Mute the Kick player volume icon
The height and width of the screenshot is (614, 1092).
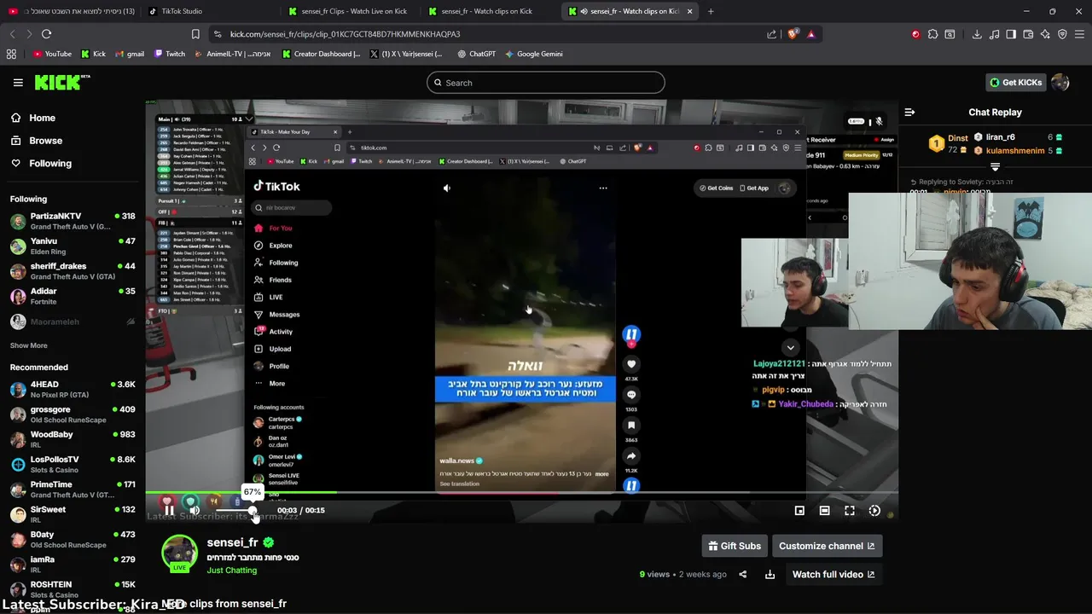pos(195,511)
